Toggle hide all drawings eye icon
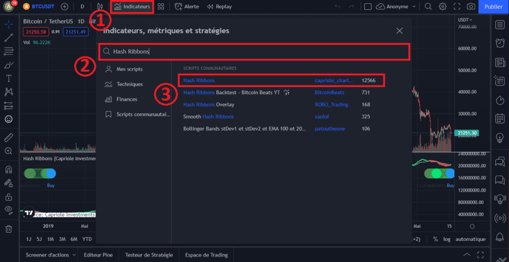Image resolution: width=509 pixels, height=262 pixels. point(9,209)
